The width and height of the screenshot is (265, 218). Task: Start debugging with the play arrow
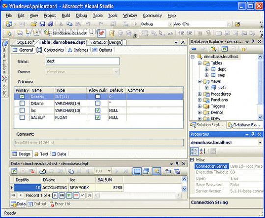pos(136,24)
